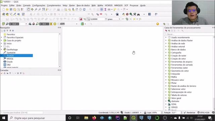This screenshot has width=215, height=121.
Task: Click the Refresh map icon
Action: point(84,9)
